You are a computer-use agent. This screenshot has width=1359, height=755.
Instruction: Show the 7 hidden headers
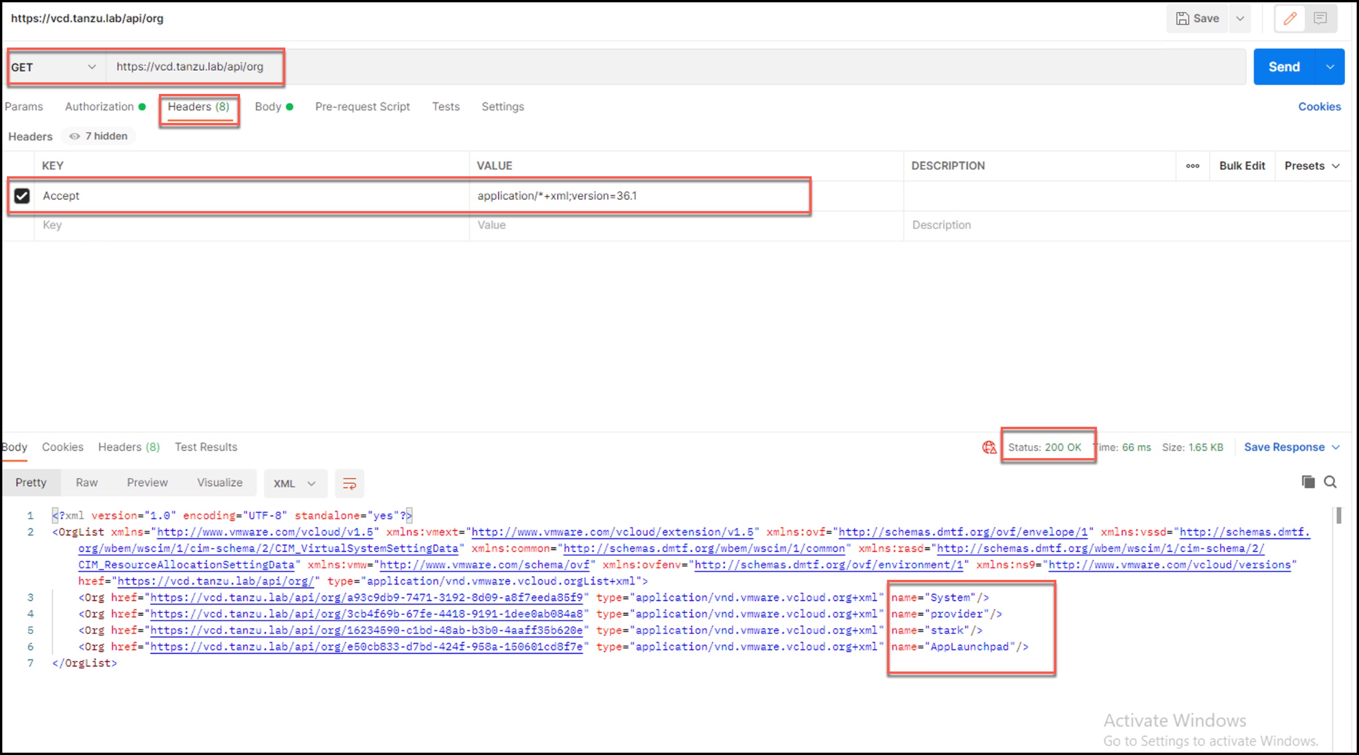point(99,136)
